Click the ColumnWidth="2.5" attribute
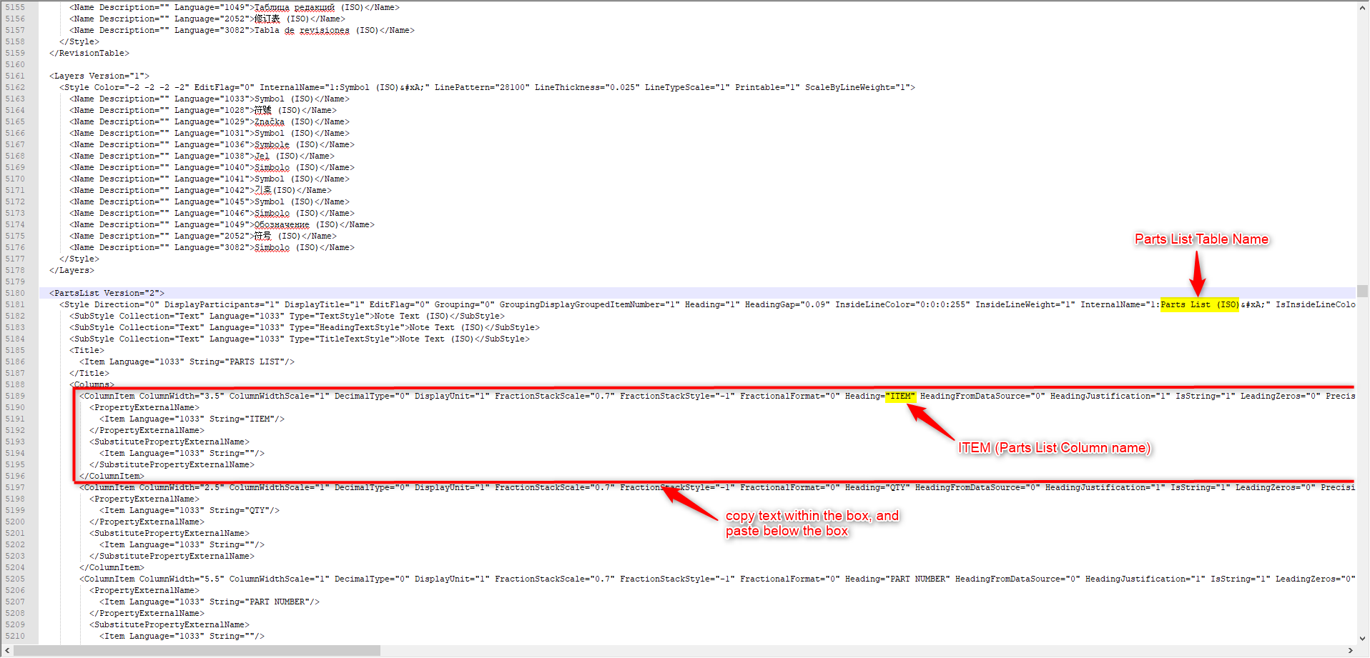The height and width of the screenshot is (658, 1370). coord(182,487)
